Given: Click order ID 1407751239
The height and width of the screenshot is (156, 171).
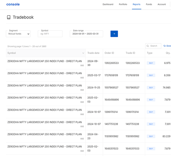Looking at the screenshot, I should pos(111,124).
